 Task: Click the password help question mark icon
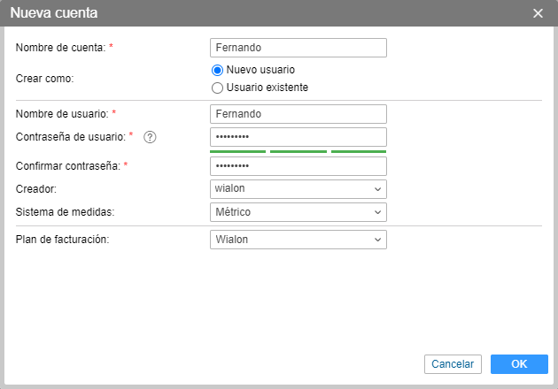click(x=150, y=136)
